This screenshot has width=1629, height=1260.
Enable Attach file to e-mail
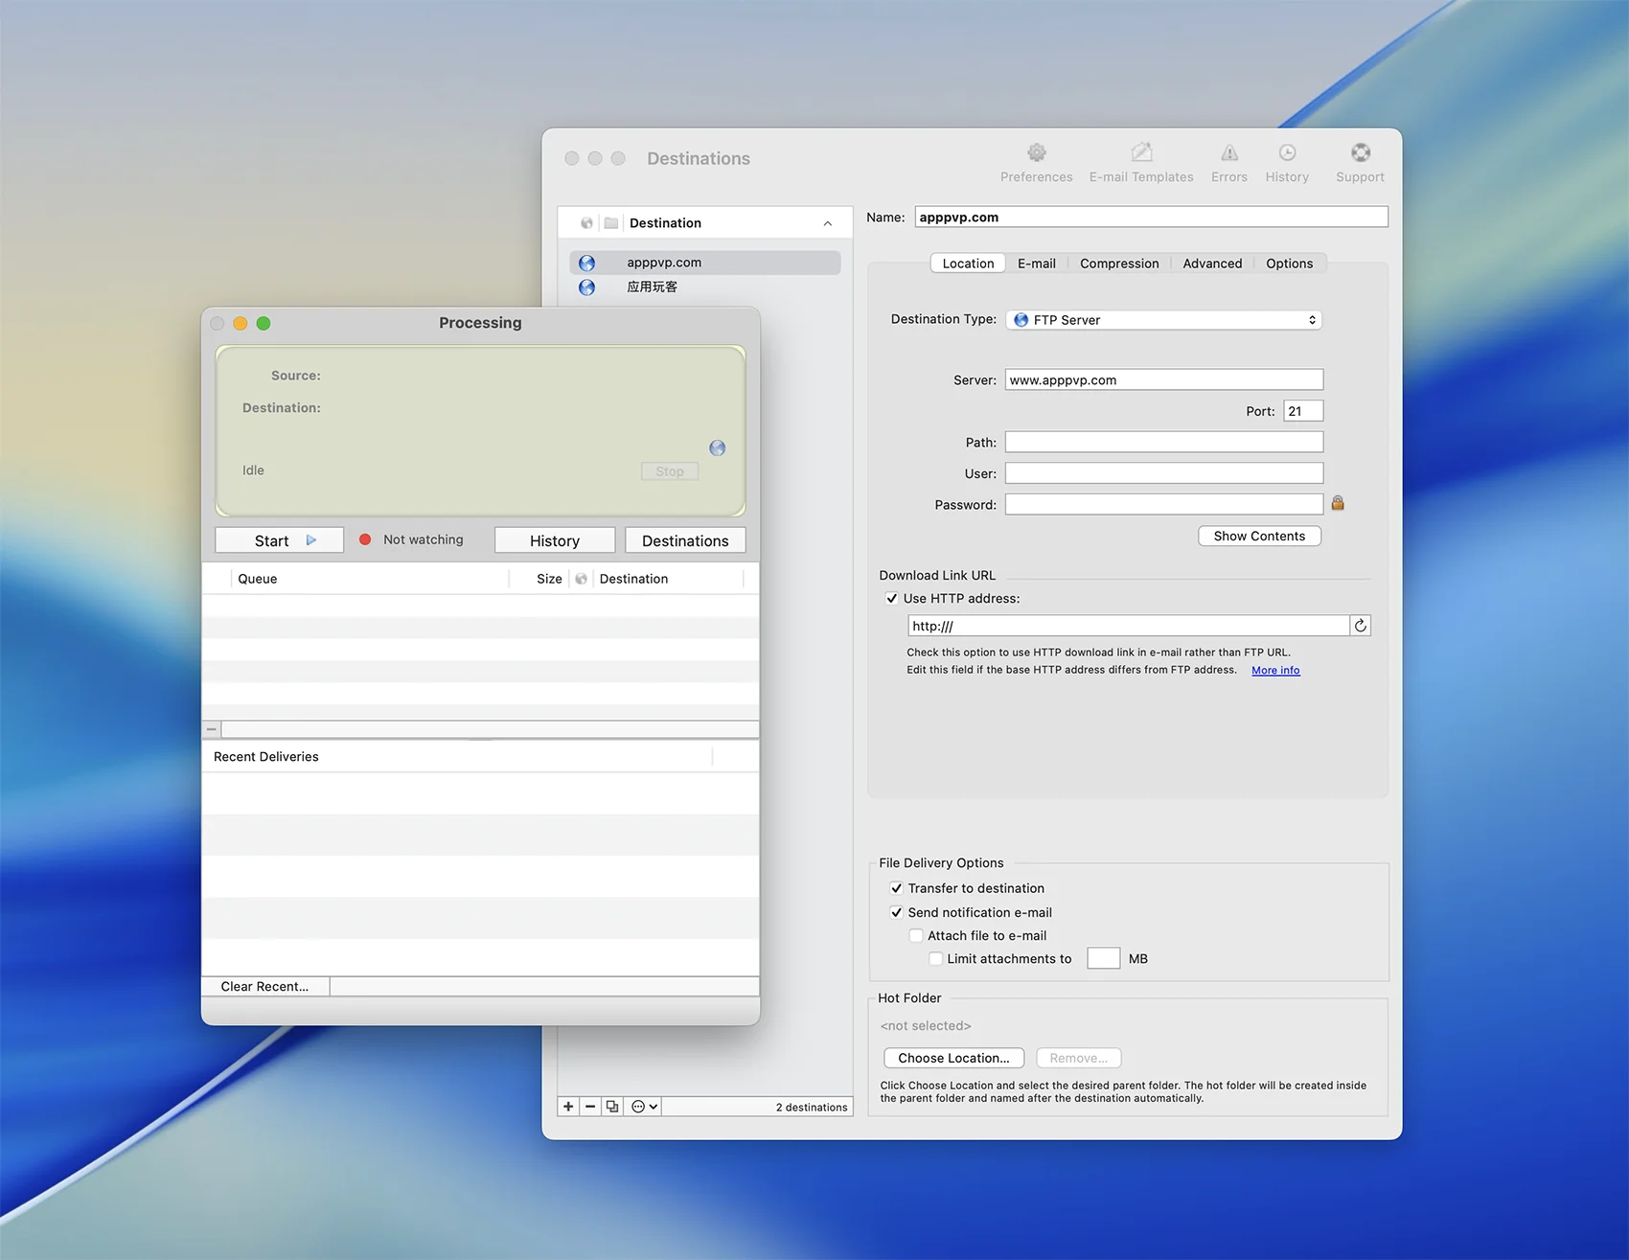coord(916,936)
